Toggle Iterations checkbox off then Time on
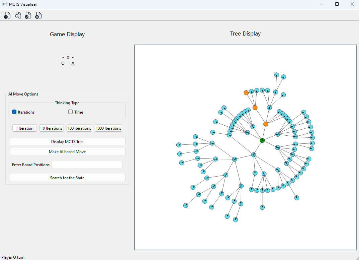The height and width of the screenshot is (260, 359). coord(14,112)
